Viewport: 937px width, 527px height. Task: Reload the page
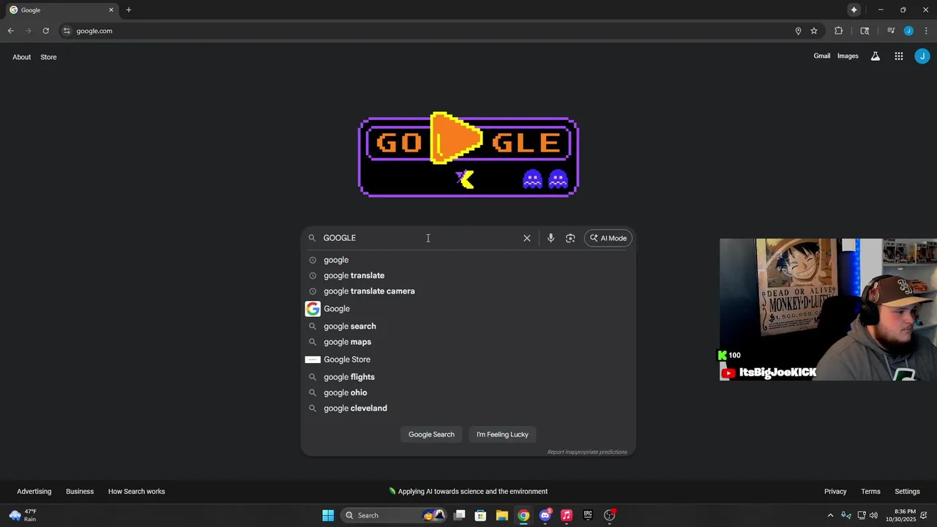pos(45,31)
